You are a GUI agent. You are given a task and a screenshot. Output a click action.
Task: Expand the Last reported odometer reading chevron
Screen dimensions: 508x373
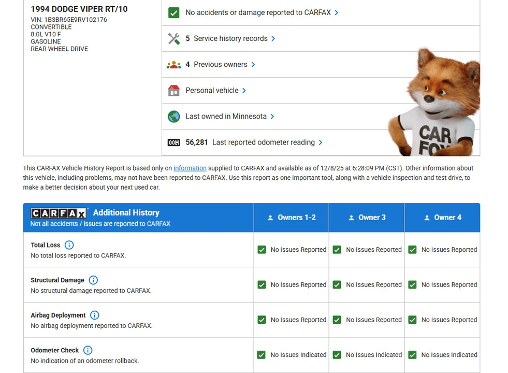321,142
